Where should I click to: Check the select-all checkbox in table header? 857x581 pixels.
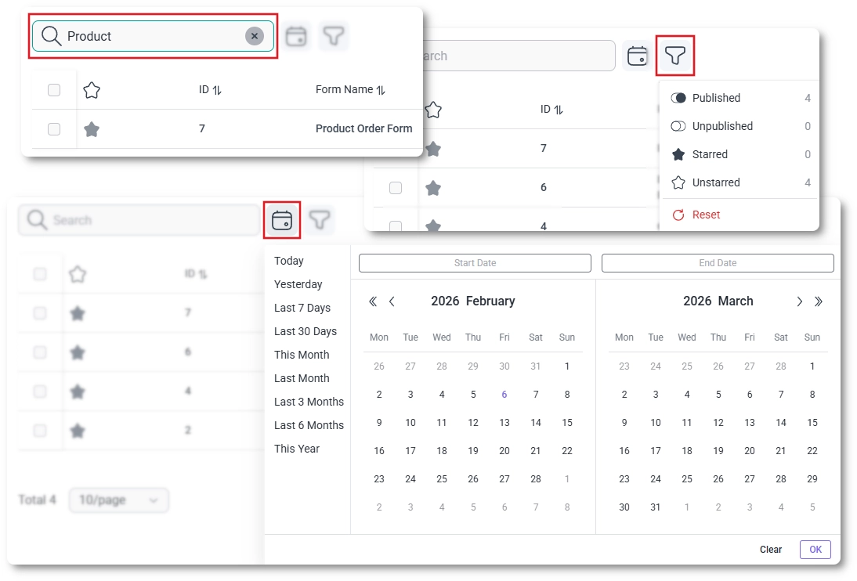[x=53, y=89]
